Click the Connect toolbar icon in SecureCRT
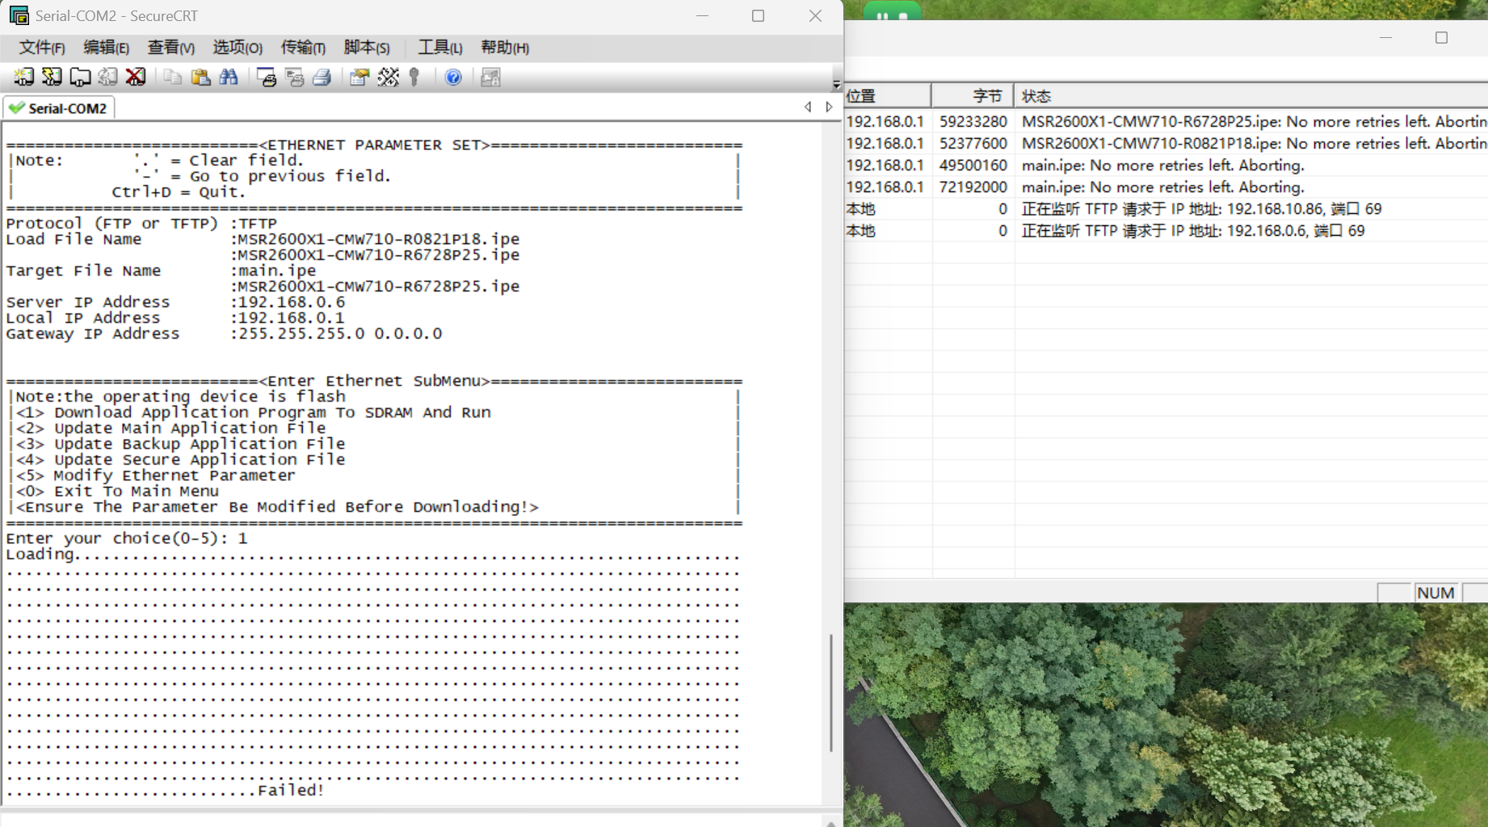The image size is (1488, 827). click(23, 78)
